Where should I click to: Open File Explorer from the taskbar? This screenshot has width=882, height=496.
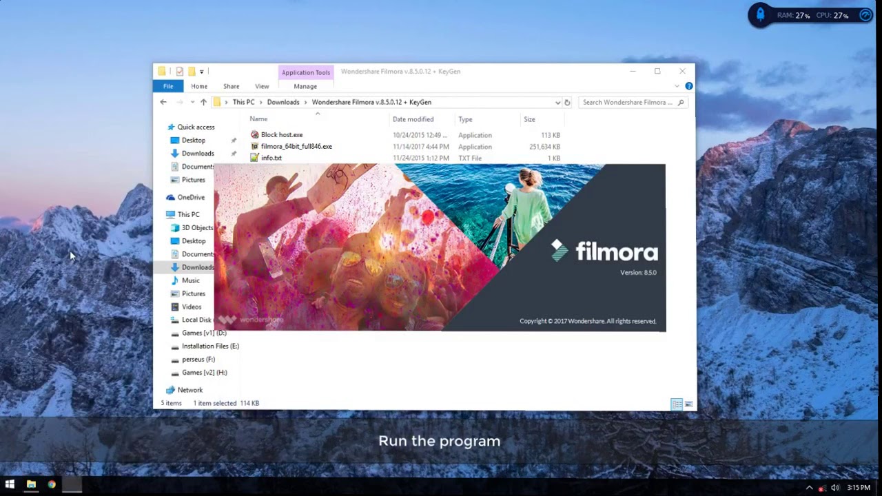(31, 485)
